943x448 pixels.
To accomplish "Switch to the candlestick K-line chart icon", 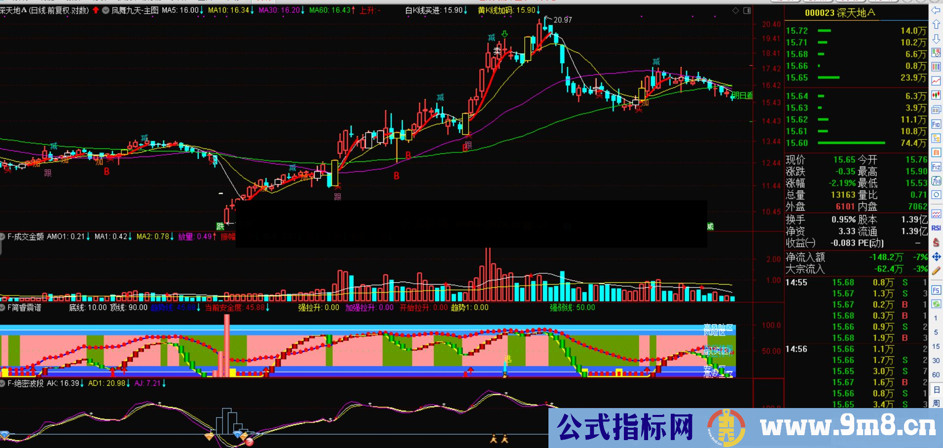I will [x=936, y=95].
